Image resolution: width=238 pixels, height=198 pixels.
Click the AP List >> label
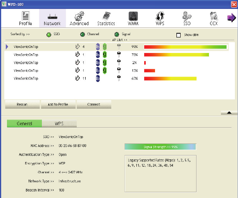120,40
